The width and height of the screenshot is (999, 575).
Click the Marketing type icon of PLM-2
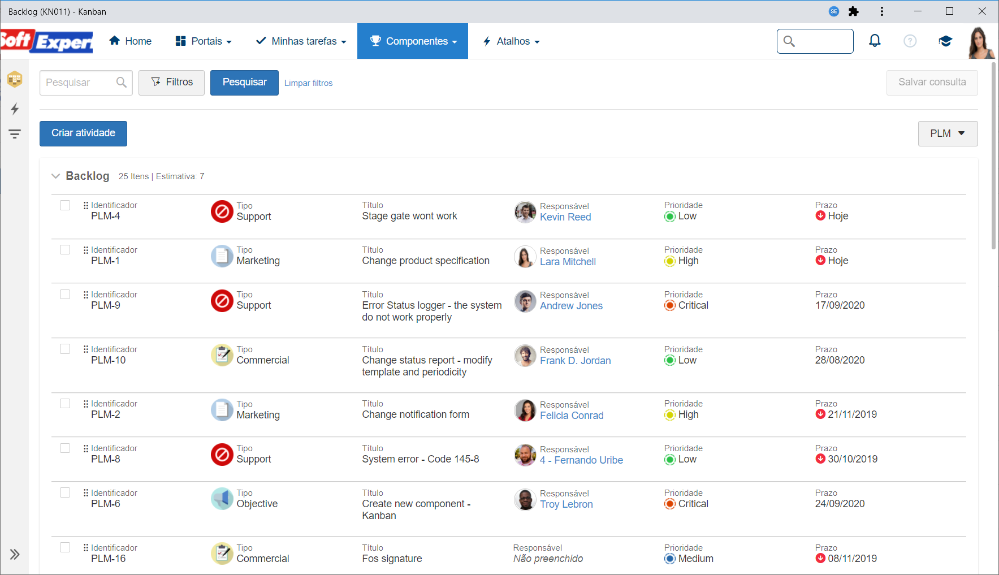(222, 410)
